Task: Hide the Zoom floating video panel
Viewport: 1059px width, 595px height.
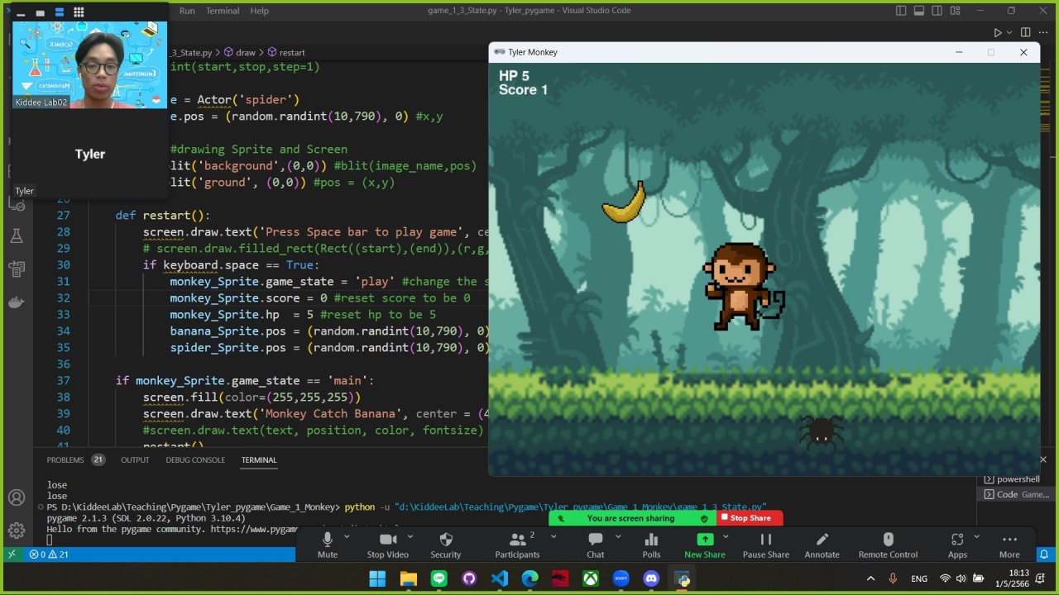Action: point(21,12)
